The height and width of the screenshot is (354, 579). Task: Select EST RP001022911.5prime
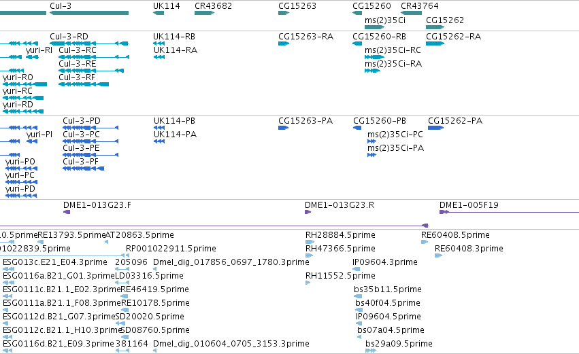171,249
